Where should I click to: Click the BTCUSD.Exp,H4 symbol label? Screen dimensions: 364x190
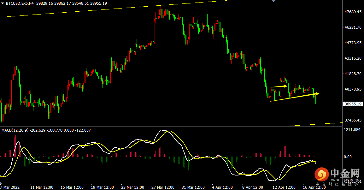[x=20, y=3]
